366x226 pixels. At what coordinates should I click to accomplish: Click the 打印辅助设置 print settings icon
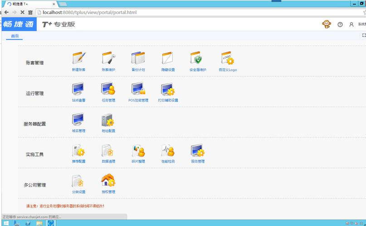point(168,89)
